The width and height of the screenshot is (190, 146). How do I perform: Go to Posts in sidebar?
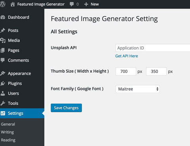pos(13,30)
